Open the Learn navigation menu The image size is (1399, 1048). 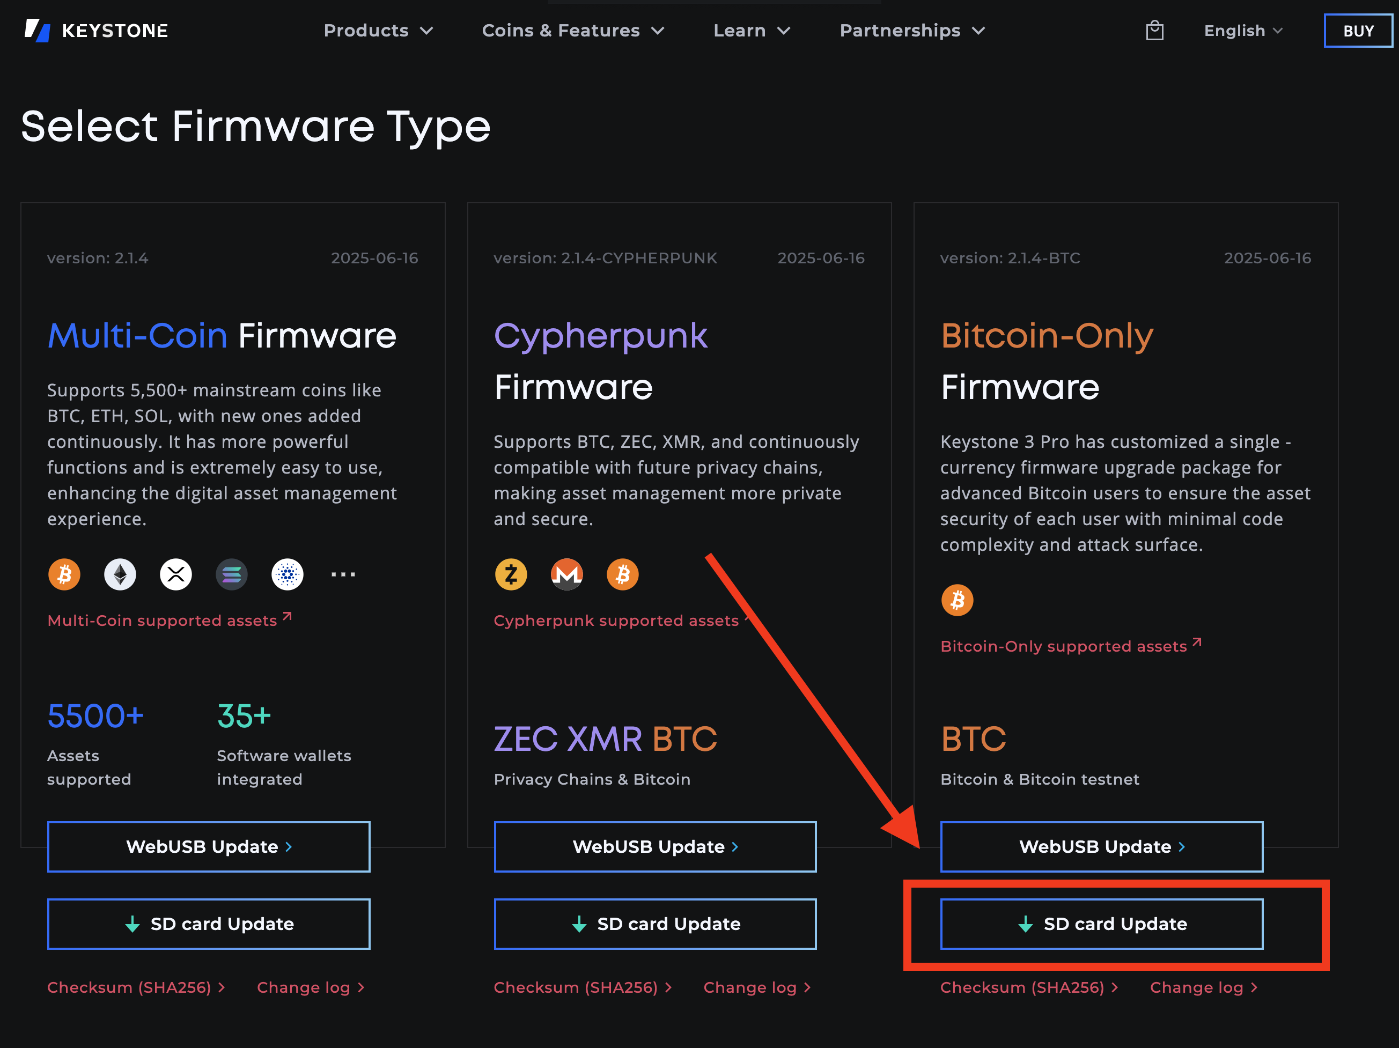[x=752, y=31]
